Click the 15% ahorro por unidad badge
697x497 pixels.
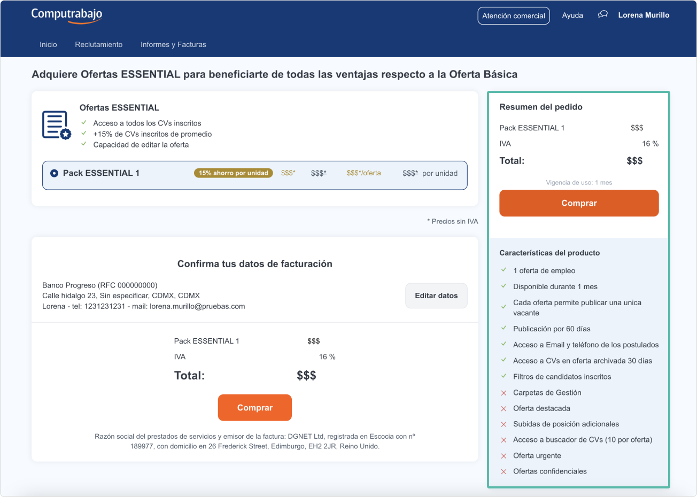pos(234,173)
